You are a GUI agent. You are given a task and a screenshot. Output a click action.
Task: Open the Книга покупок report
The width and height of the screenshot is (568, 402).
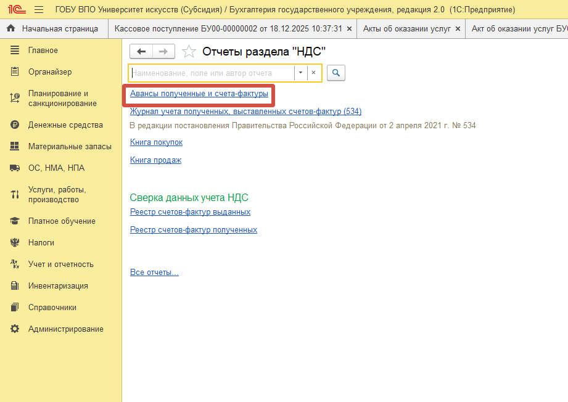pyautogui.click(x=156, y=142)
